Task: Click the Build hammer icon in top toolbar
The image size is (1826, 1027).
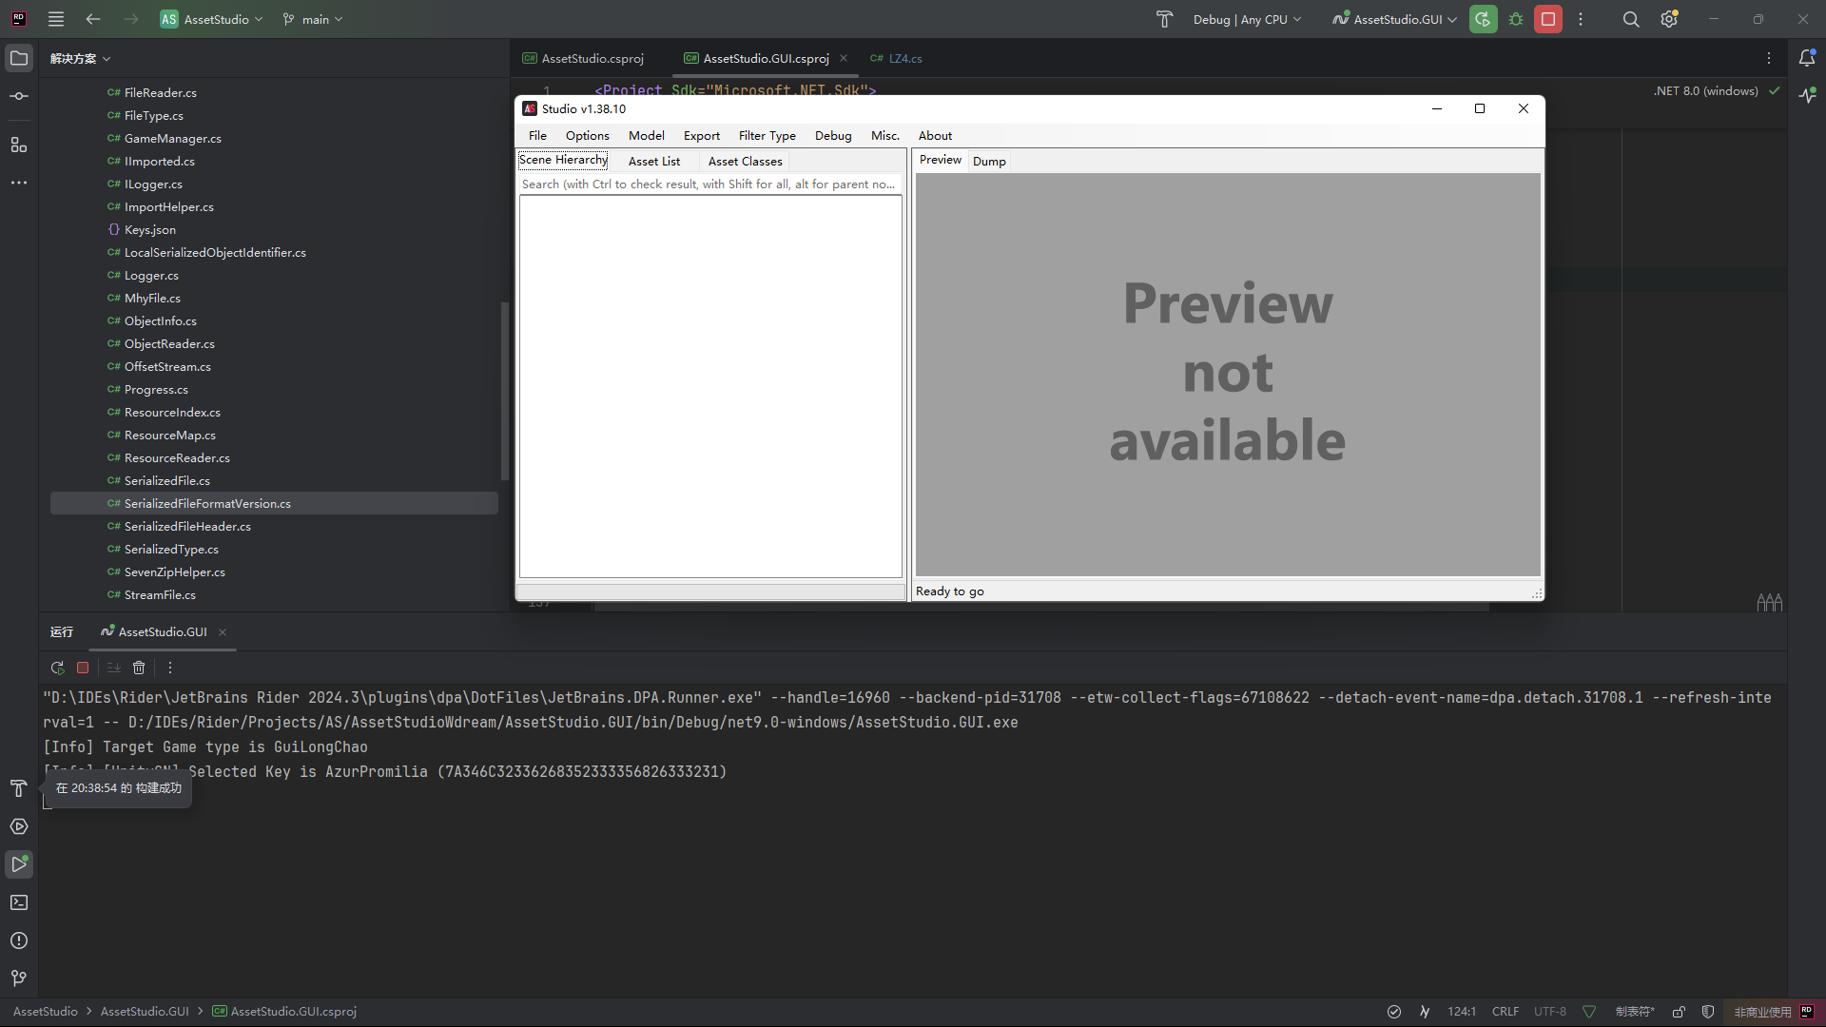Action: coord(1164,19)
